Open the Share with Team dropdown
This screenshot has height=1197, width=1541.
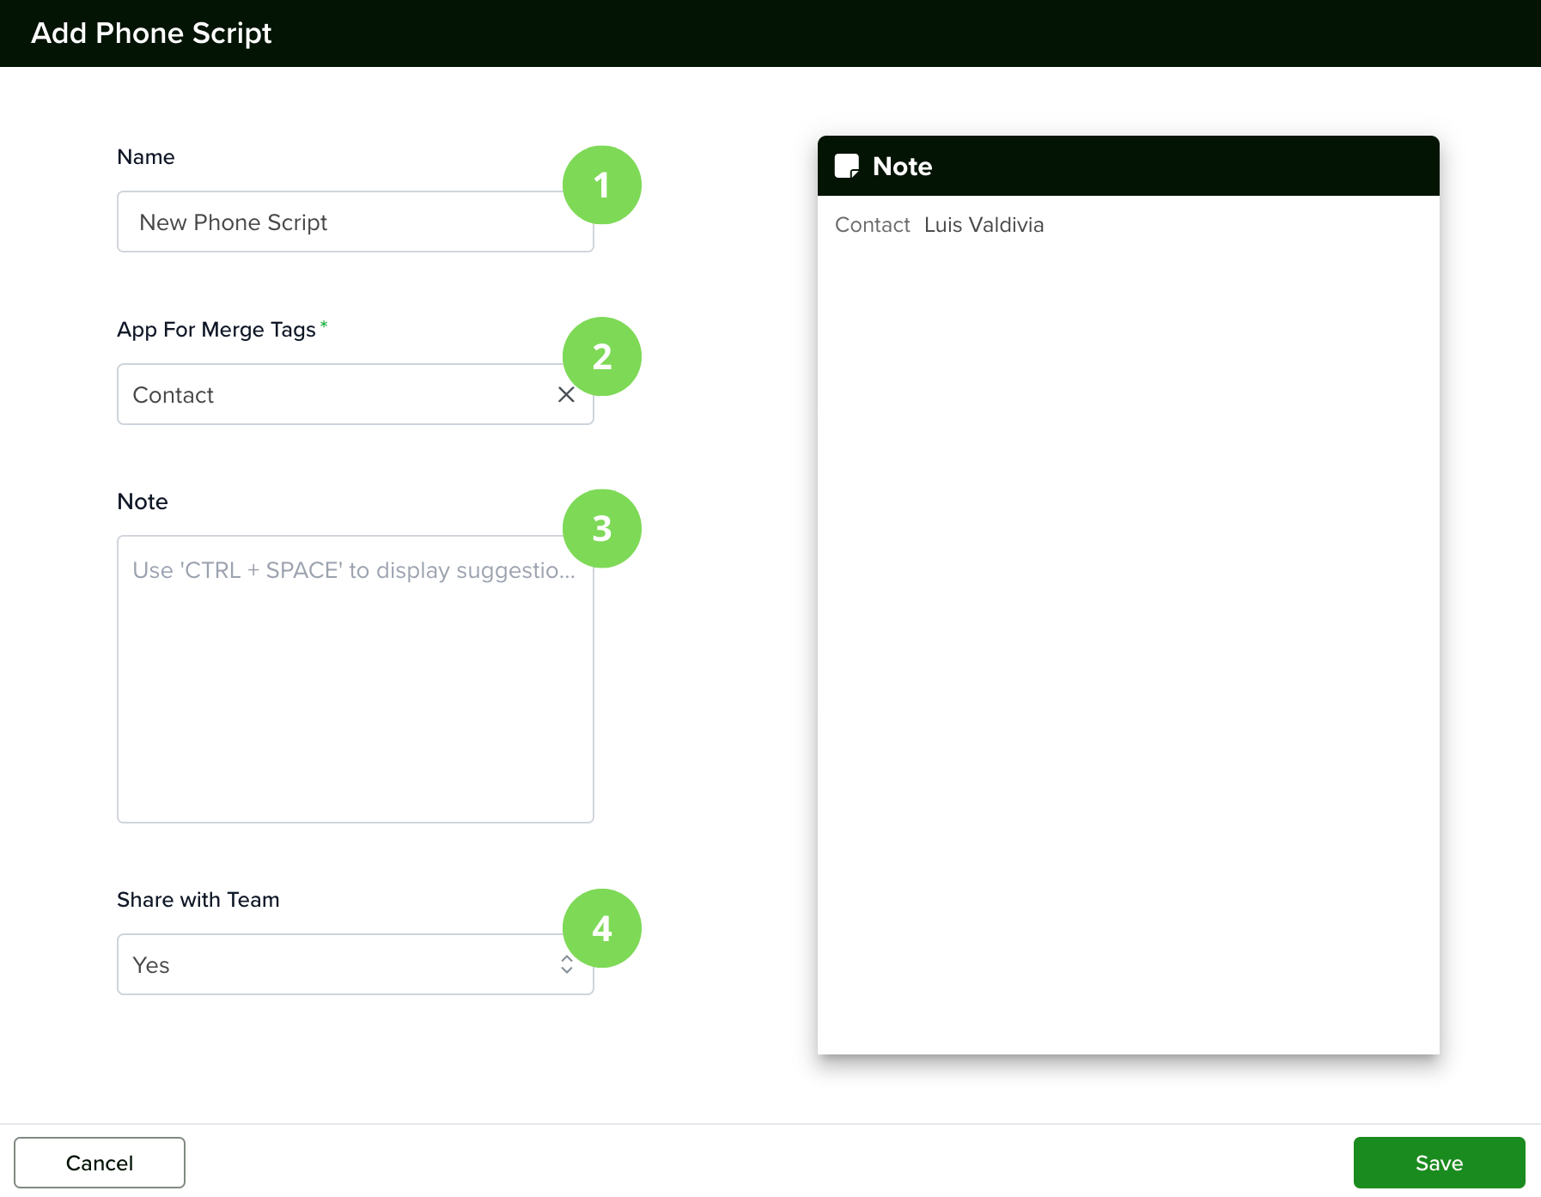click(x=355, y=964)
